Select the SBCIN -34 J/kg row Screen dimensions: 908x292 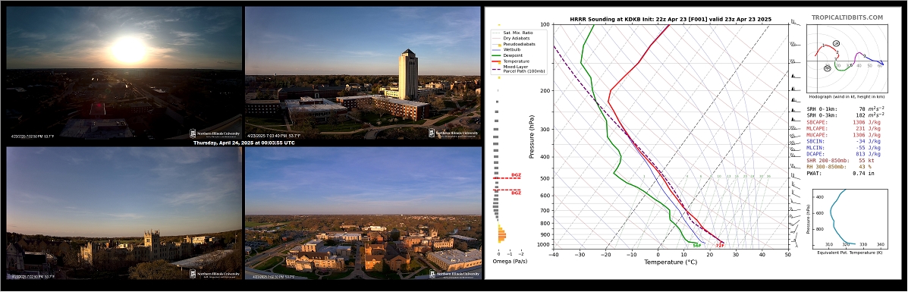(844, 141)
